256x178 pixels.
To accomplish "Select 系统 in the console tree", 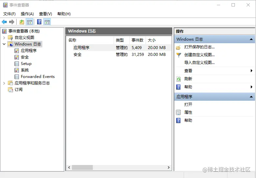I will click(x=25, y=70).
